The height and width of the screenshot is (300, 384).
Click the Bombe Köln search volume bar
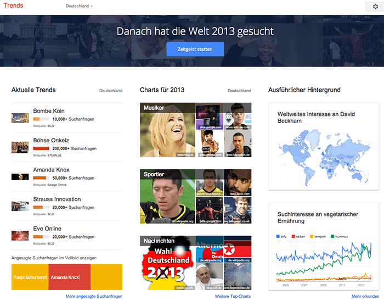coord(41,119)
